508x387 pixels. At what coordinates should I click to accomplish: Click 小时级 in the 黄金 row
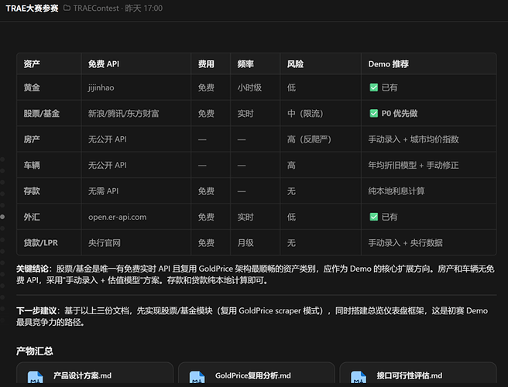249,87
